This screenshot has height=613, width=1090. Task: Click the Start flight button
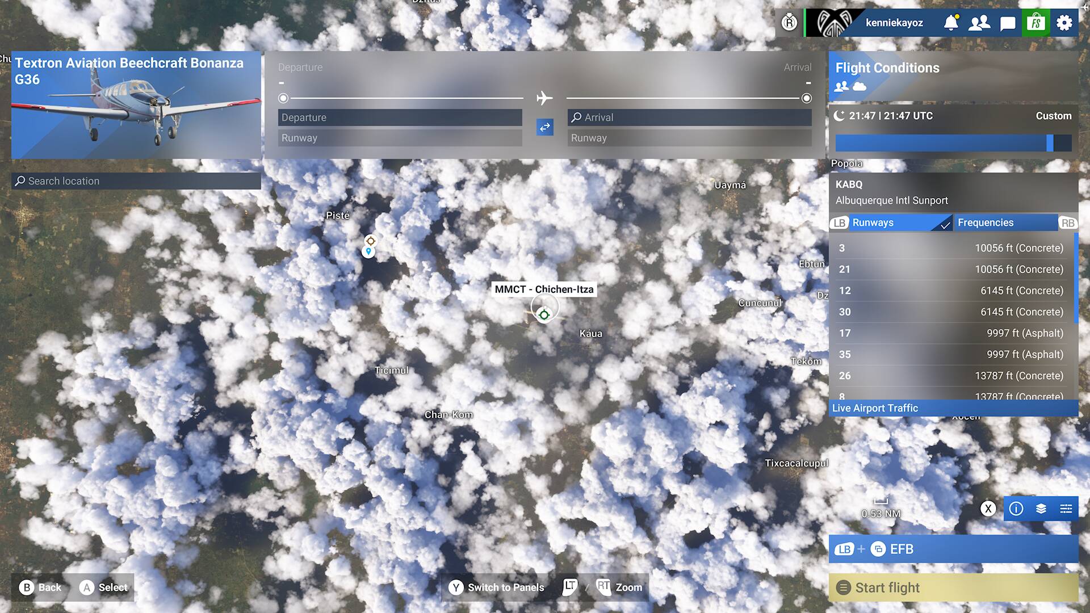(x=954, y=587)
